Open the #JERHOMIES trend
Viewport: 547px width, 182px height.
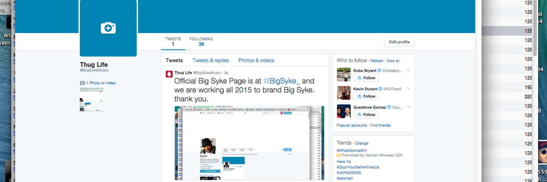click(x=349, y=173)
